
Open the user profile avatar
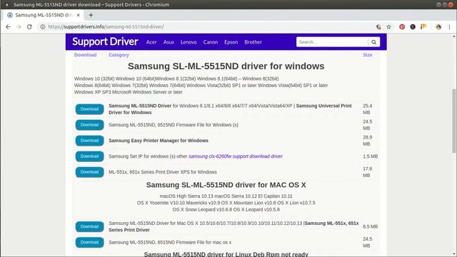coord(438,27)
